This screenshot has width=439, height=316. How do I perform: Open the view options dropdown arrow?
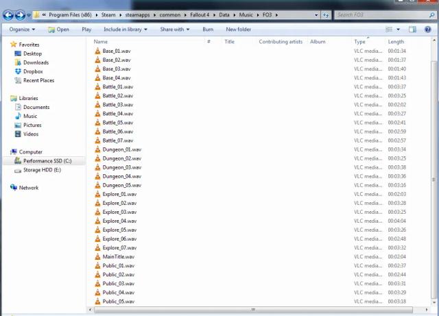[x=398, y=29]
